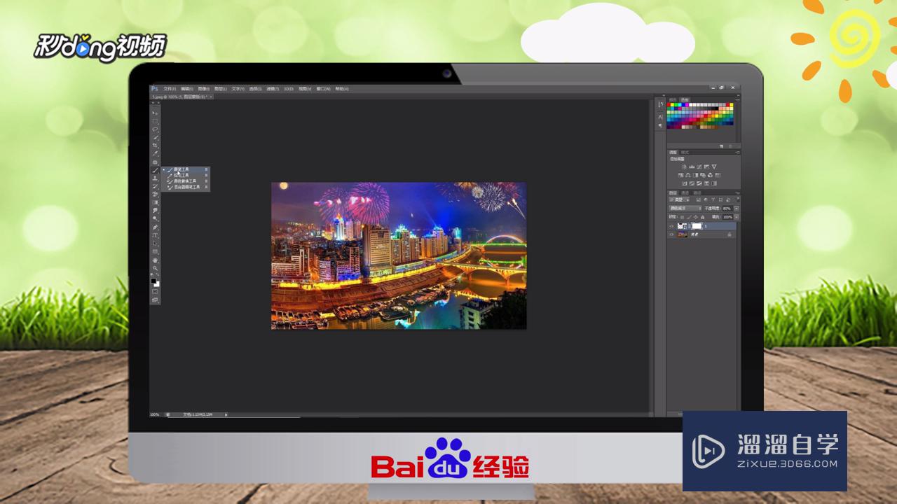Switch to the 图层 layers tab
This screenshot has height=504, width=897.
[x=673, y=193]
